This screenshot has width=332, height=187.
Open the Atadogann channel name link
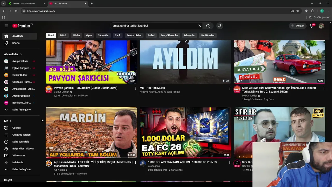coord(154,166)
